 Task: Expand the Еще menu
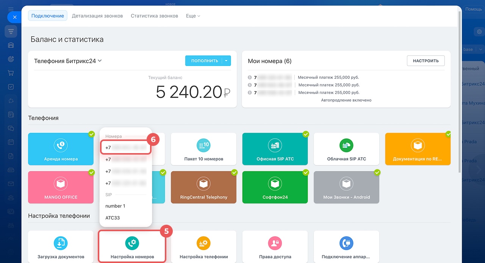tap(193, 16)
